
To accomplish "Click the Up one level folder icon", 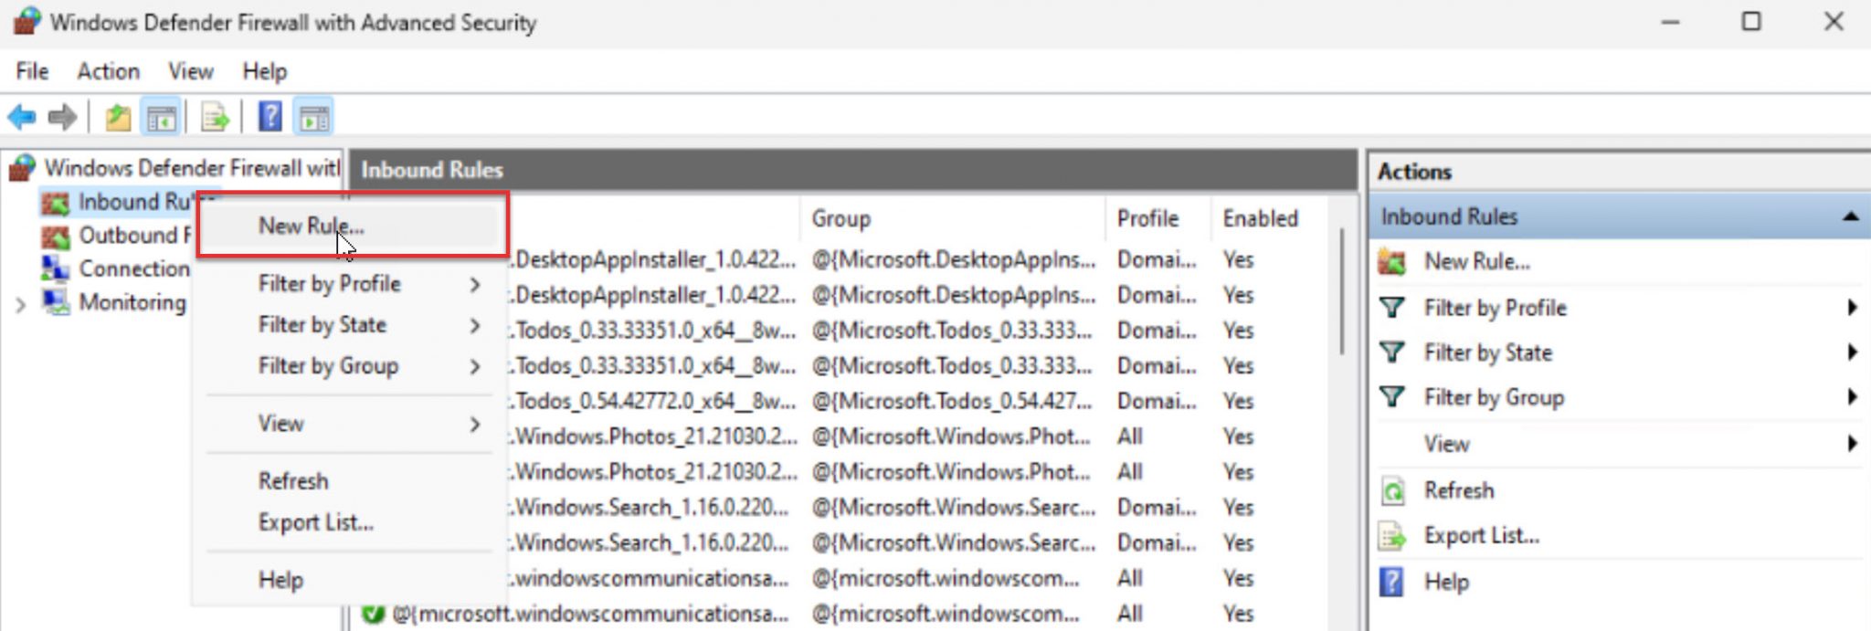I will (x=118, y=118).
